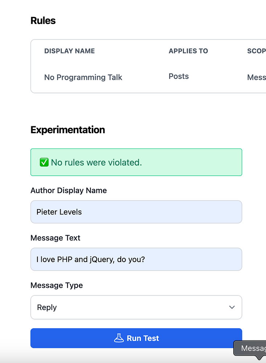Select the Reply value in Message Type
Screen dimensions: 266x363
tap(47, 307)
